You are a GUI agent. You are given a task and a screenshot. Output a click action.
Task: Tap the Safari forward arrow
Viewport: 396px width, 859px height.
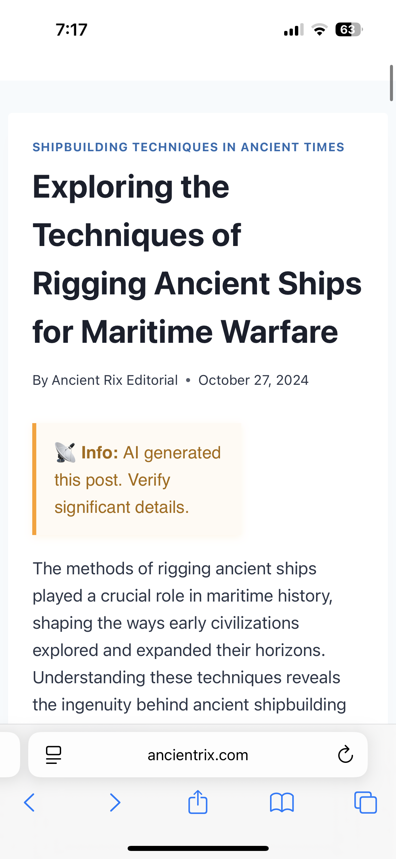pyautogui.click(x=115, y=803)
